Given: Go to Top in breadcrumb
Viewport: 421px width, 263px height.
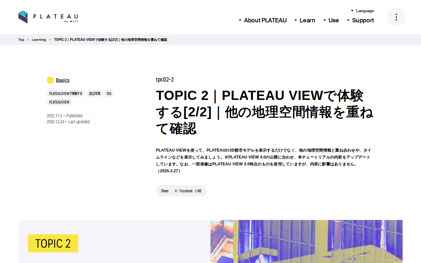Looking at the screenshot, I should tap(21, 40).
